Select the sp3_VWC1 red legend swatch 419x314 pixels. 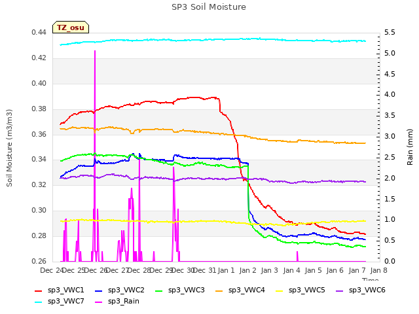(39, 290)
